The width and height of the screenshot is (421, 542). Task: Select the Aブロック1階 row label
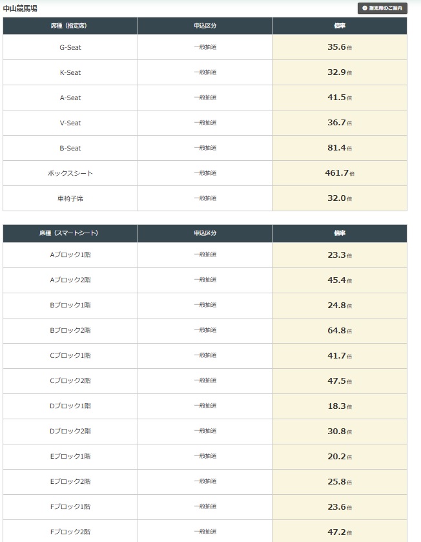[x=70, y=255]
